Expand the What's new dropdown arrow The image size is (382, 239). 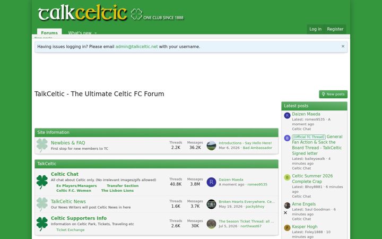pyautogui.click(x=95, y=33)
